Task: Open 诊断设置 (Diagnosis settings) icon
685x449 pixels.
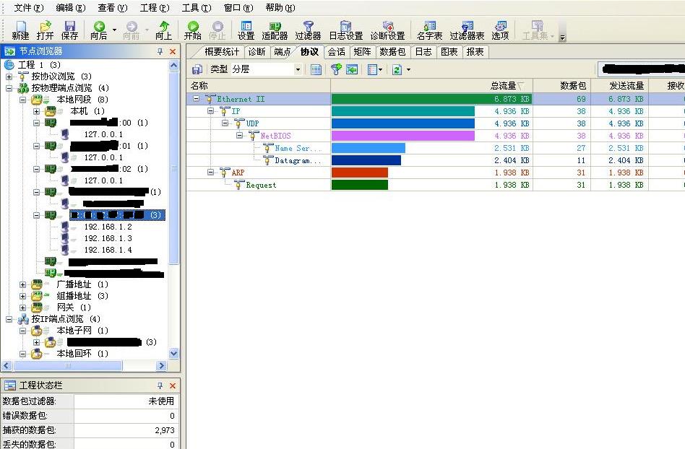Action: 387,30
